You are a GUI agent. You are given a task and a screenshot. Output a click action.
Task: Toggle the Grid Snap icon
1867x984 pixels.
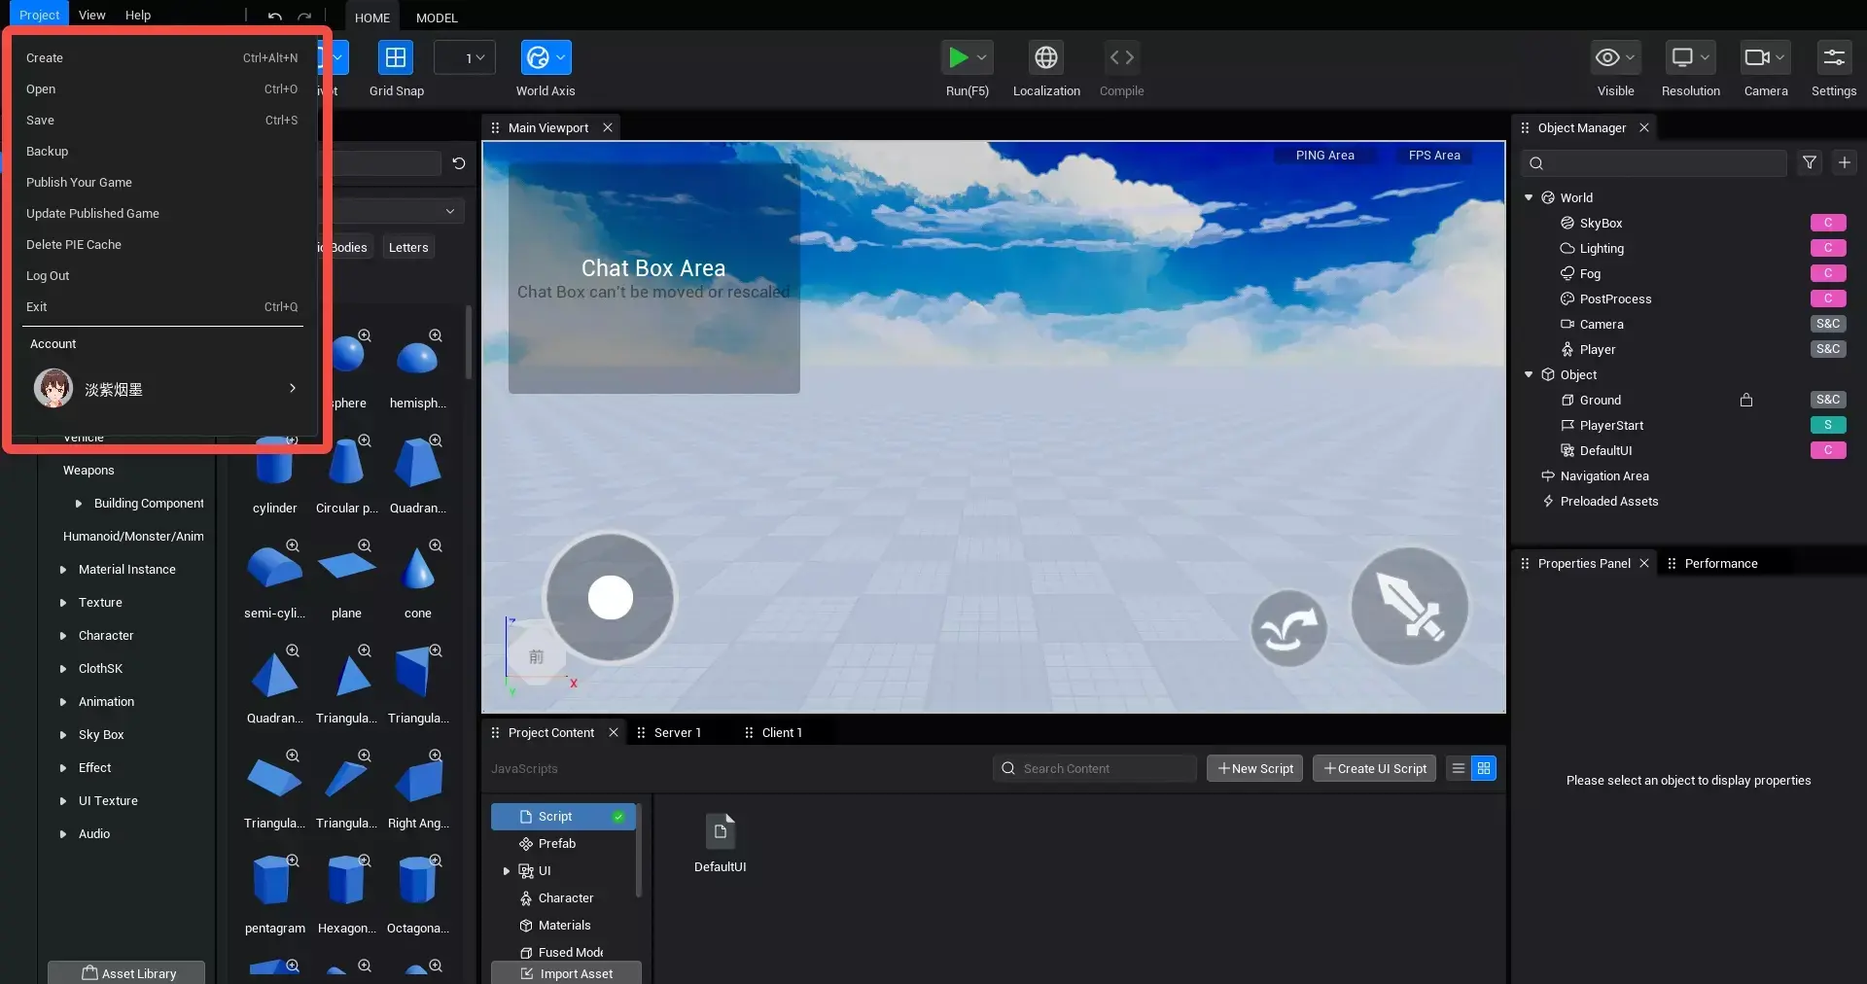396,58
